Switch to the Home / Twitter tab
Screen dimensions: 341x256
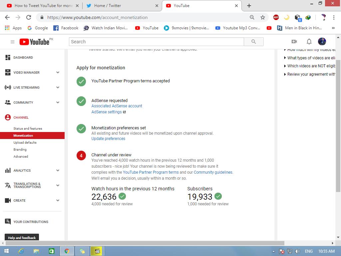(122, 6)
